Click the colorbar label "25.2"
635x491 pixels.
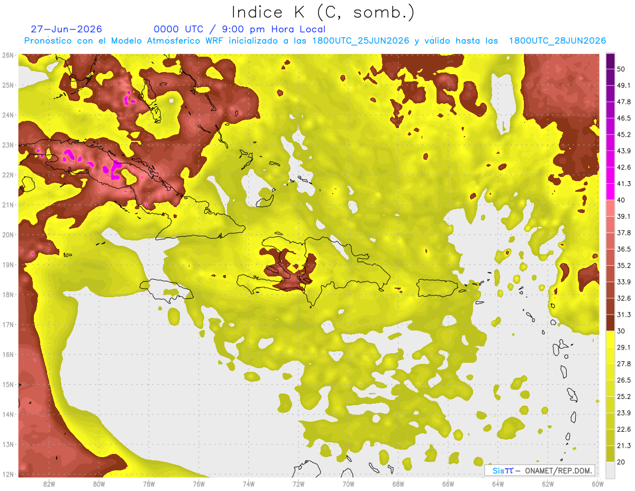[624, 396]
